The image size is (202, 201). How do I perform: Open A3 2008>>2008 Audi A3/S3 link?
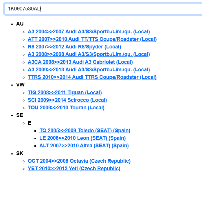(89, 54)
